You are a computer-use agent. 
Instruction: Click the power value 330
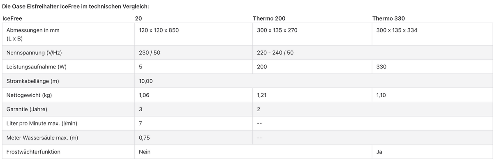(381, 66)
